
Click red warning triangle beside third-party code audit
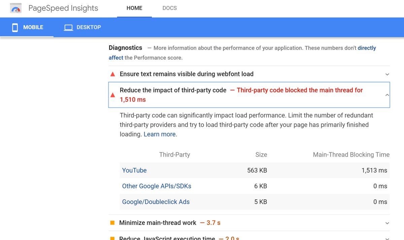click(x=113, y=95)
